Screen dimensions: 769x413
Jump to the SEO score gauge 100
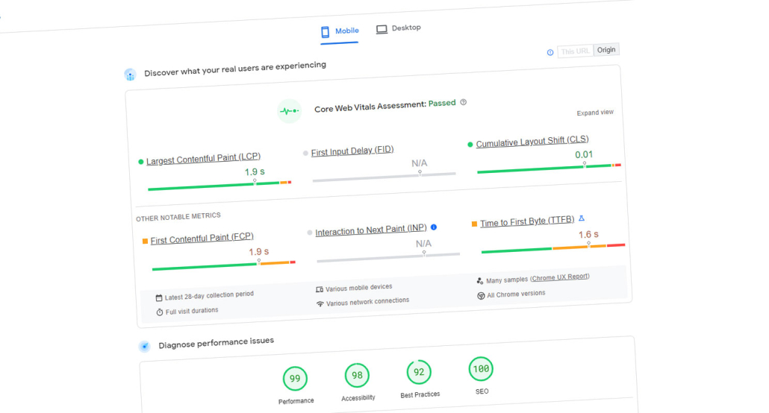pos(481,369)
